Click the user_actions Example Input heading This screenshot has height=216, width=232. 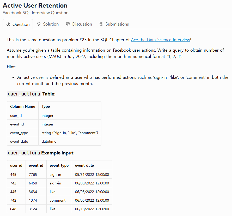pyautogui.click(x=41, y=153)
